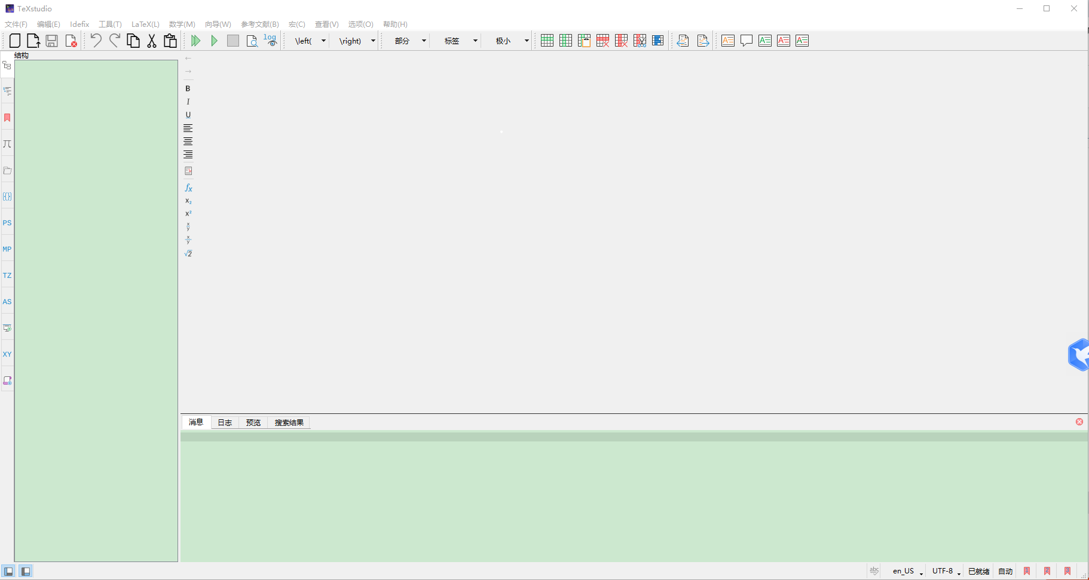Paste from clipboard using the toolbar icon
This screenshot has width=1089, height=580.
coord(170,41)
